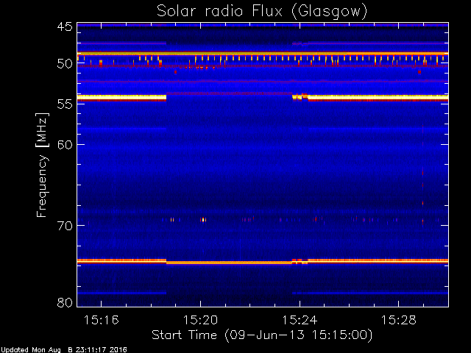Click the 'Start Time (09-Jun-13 15:15:00)' label

pyautogui.click(x=262, y=335)
